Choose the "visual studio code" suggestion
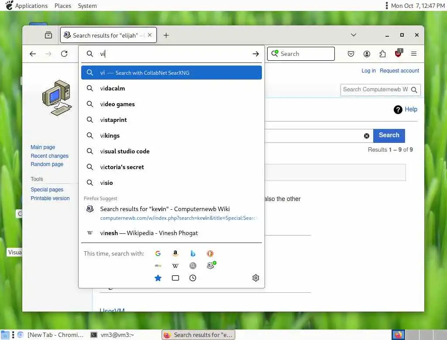The height and width of the screenshot is (340, 447). 171,151
